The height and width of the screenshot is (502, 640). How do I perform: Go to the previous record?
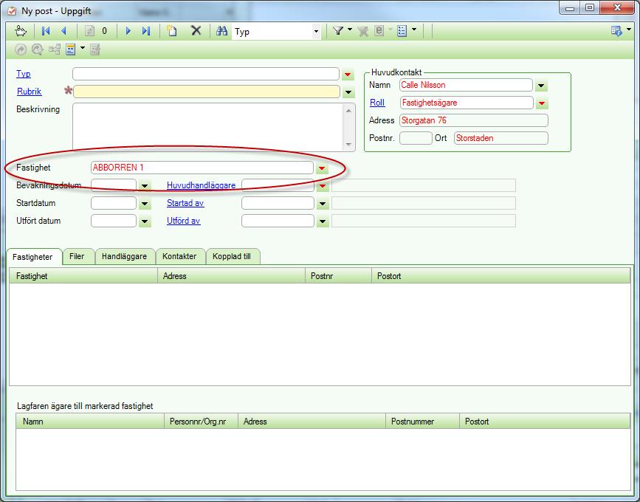click(63, 31)
